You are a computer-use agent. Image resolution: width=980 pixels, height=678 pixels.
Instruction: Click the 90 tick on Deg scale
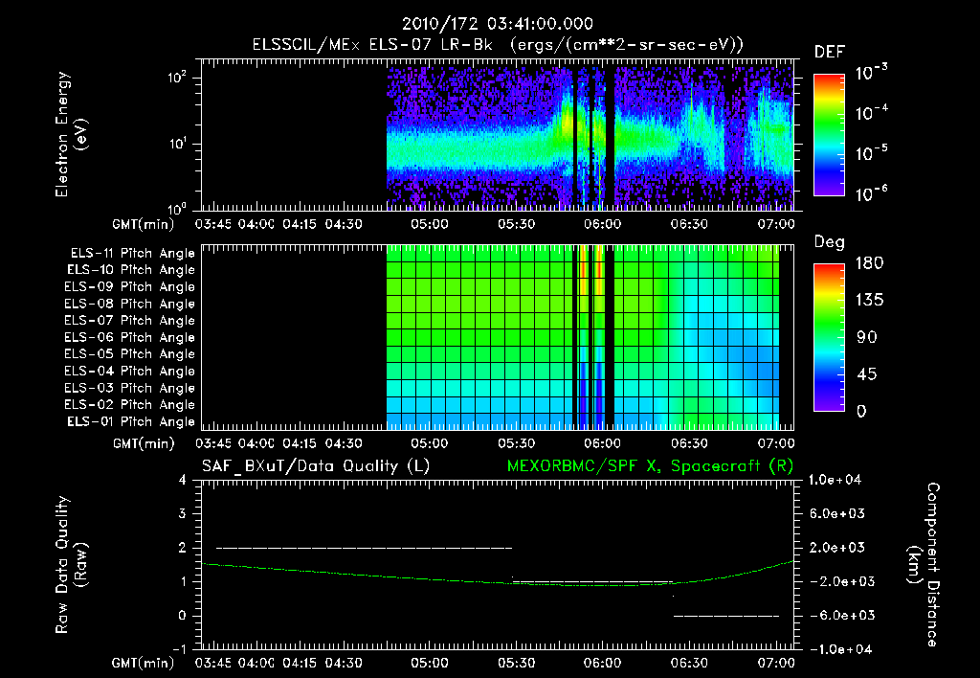[x=867, y=338]
